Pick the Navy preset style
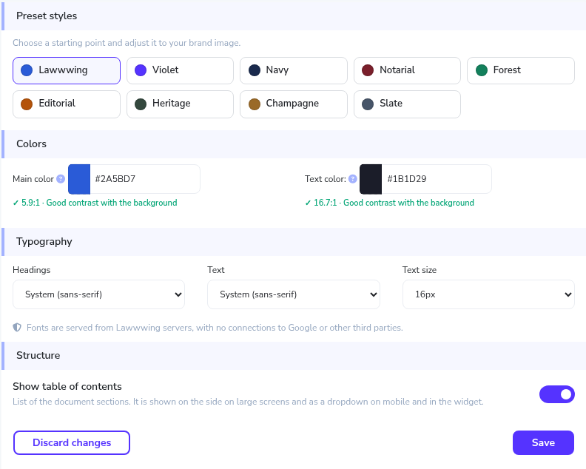 click(x=294, y=70)
